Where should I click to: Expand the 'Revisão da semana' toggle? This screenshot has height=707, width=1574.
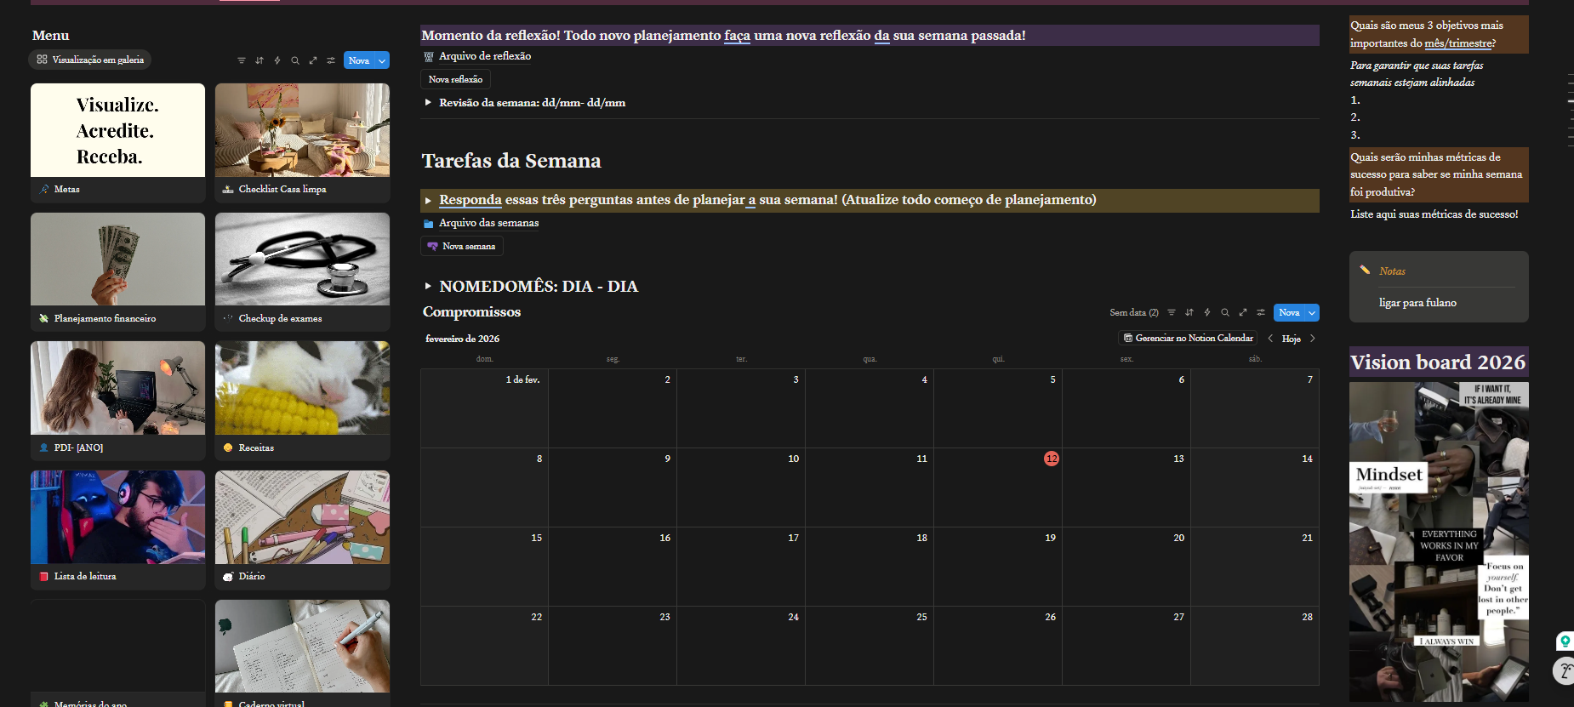(x=428, y=103)
